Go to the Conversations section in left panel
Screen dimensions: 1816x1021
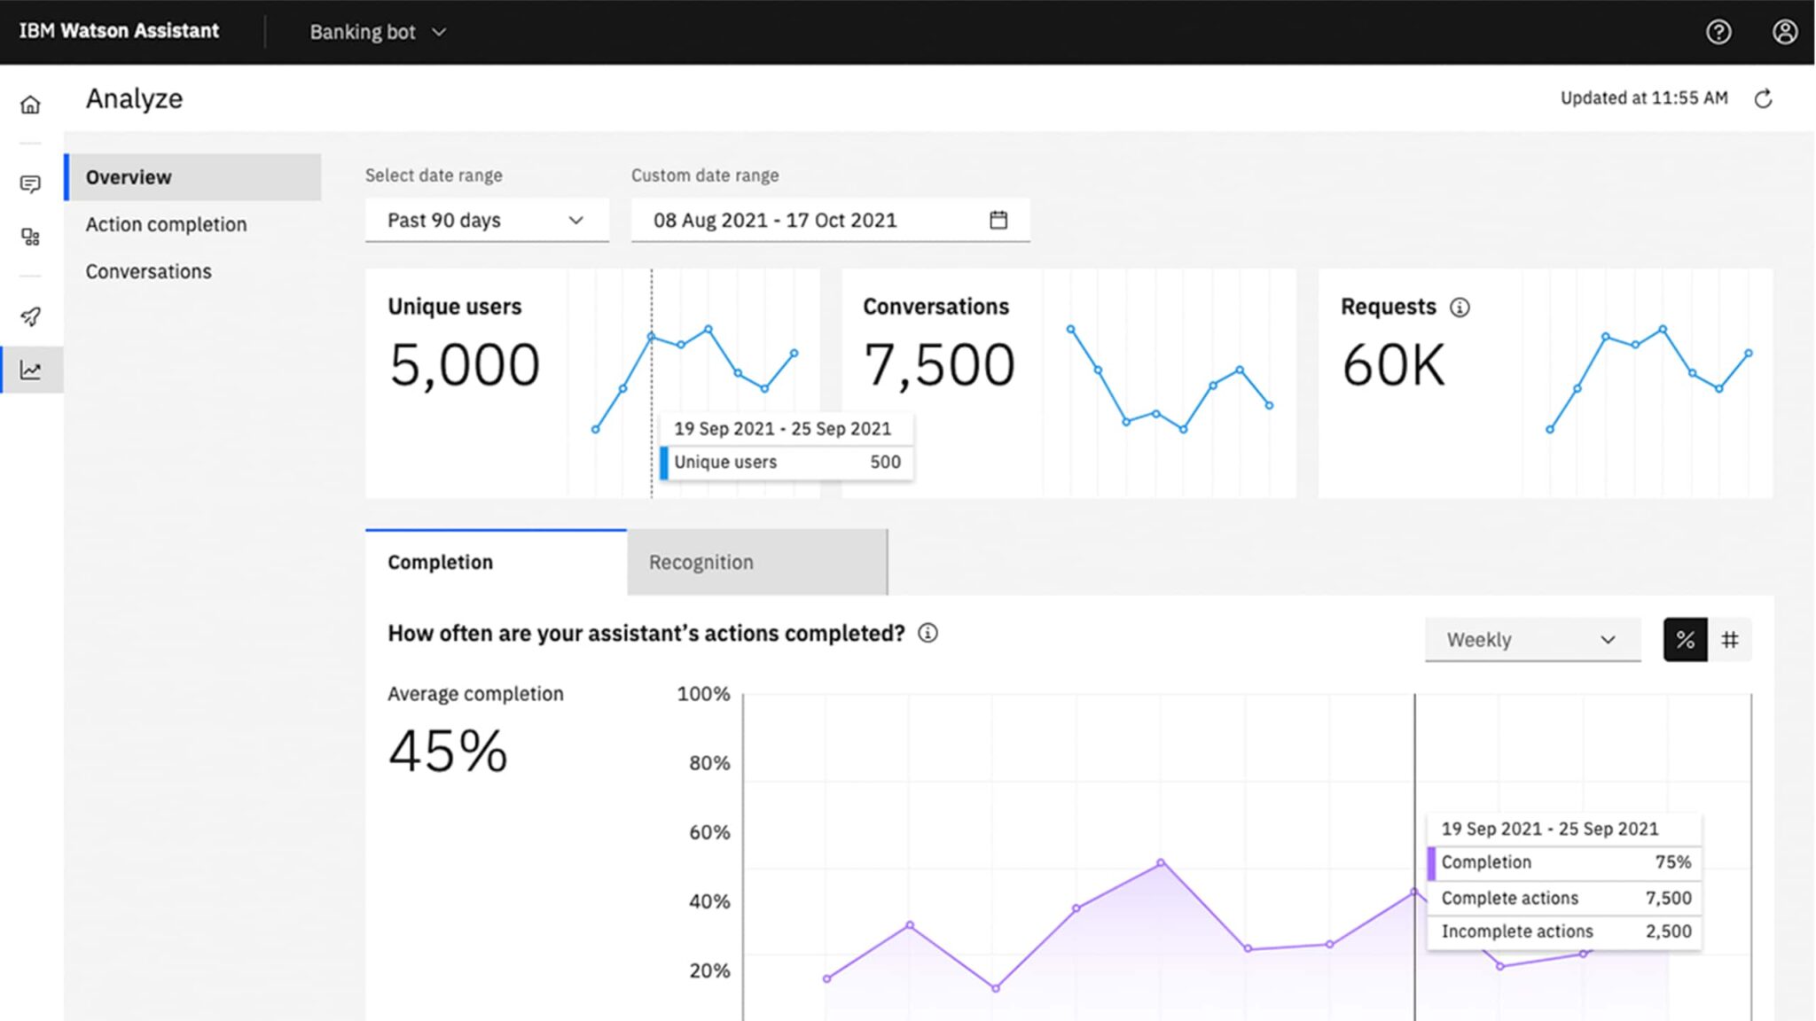pyautogui.click(x=148, y=271)
